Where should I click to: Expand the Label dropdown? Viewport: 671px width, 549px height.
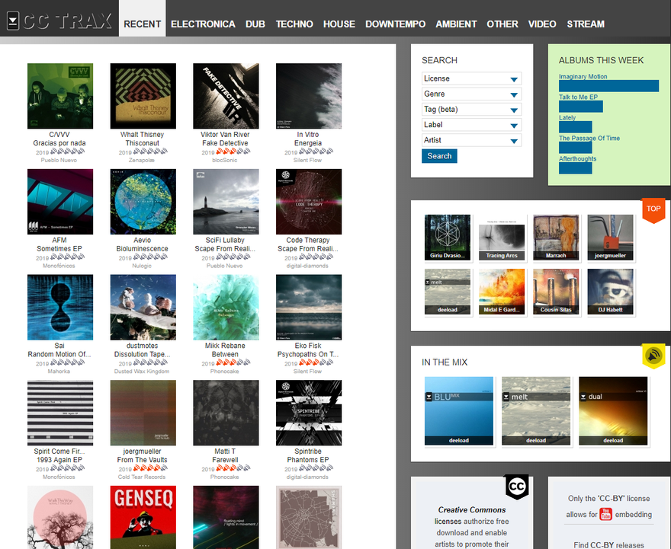coord(471,125)
